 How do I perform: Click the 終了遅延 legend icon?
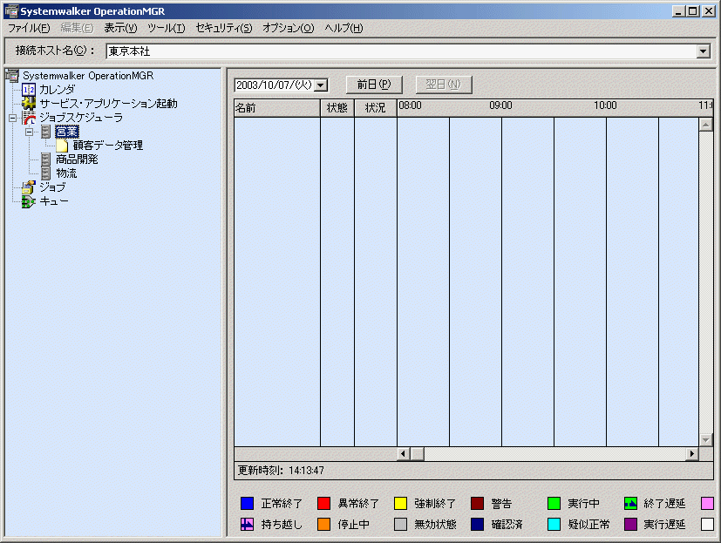(x=630, y=504)
